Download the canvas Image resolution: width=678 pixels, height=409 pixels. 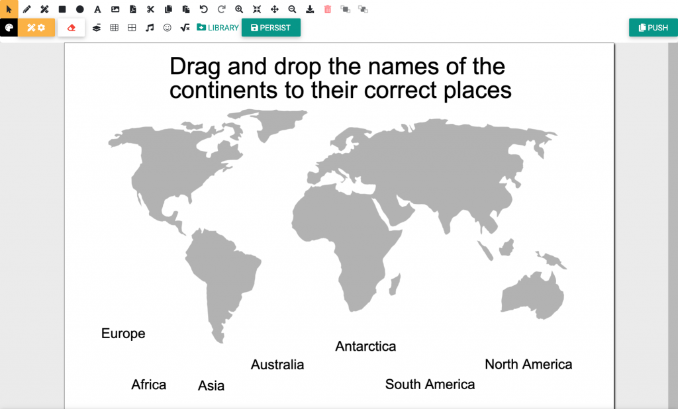click(310, 9)
